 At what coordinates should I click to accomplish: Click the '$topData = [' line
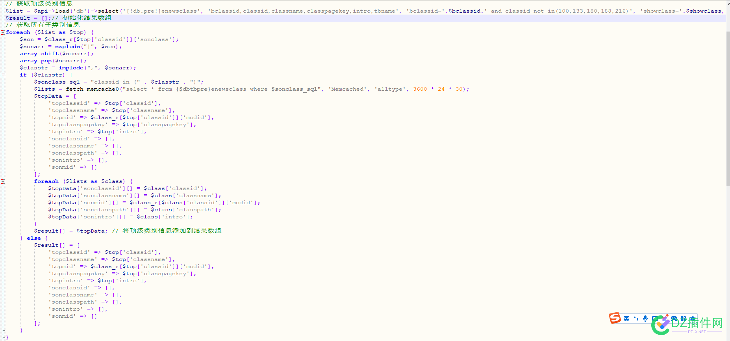tap(55, 96)
